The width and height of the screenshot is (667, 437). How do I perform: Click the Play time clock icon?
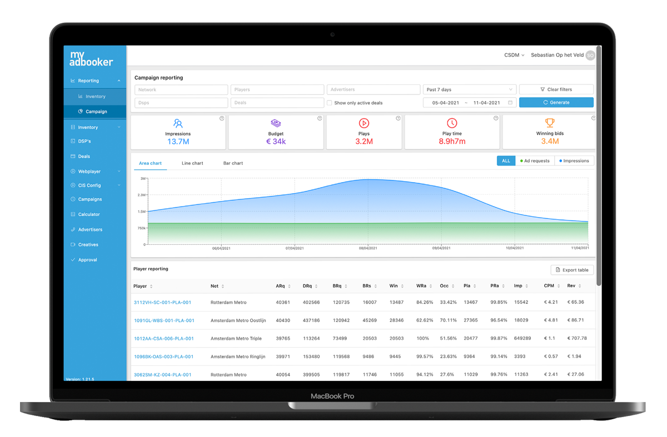pos(452,123)
